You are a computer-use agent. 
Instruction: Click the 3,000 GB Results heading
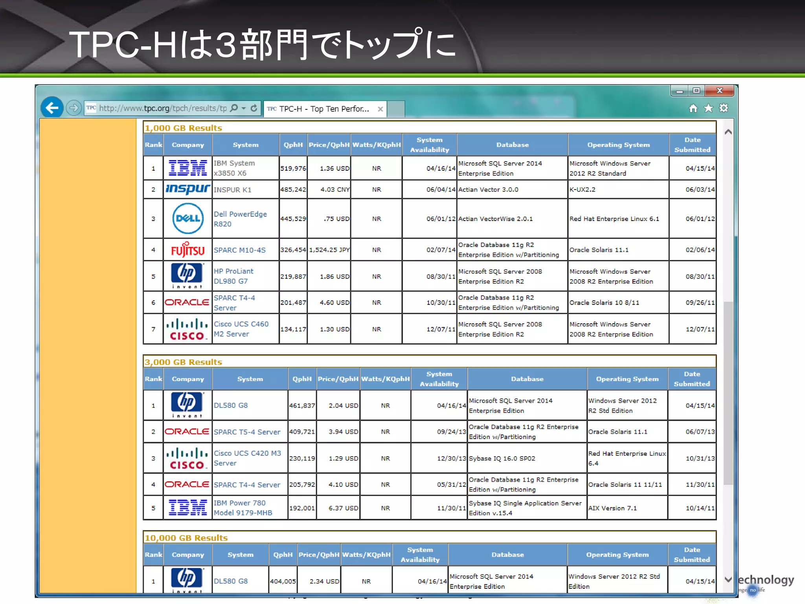183,362
